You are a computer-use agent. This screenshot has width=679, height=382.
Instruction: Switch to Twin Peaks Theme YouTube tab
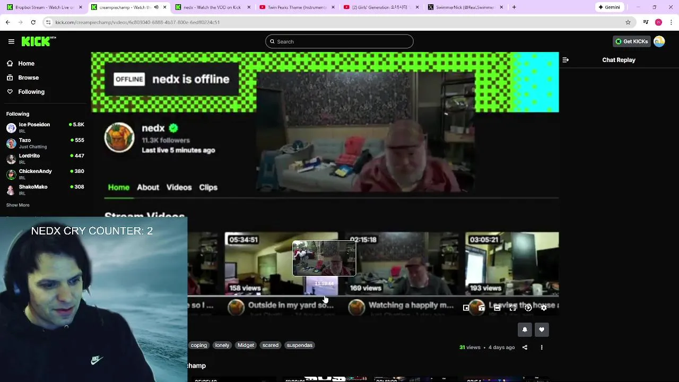[297, 7]
